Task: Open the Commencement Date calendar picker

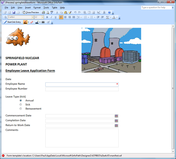Action: [116, 116]
